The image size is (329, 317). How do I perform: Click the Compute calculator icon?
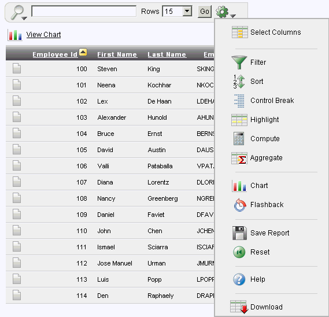point(239,139)
